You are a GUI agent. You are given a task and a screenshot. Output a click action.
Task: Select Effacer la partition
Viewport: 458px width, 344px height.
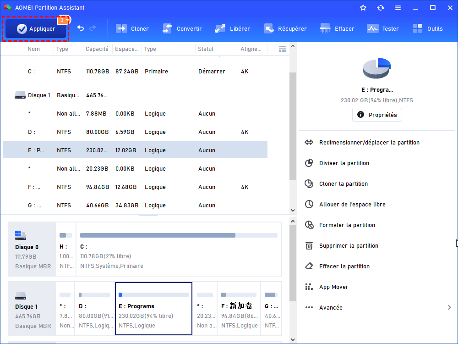point(344,266)
